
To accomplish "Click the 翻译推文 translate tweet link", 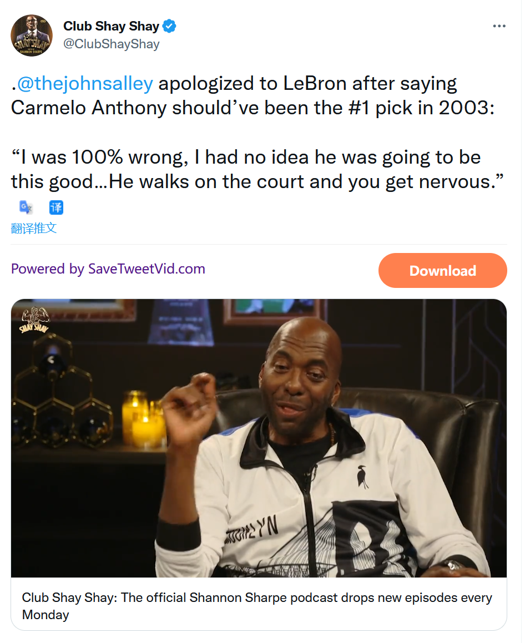I will [34, 228].
